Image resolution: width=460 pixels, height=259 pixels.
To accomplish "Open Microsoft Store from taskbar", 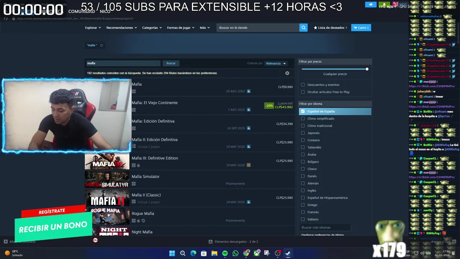I will point(204,253).
